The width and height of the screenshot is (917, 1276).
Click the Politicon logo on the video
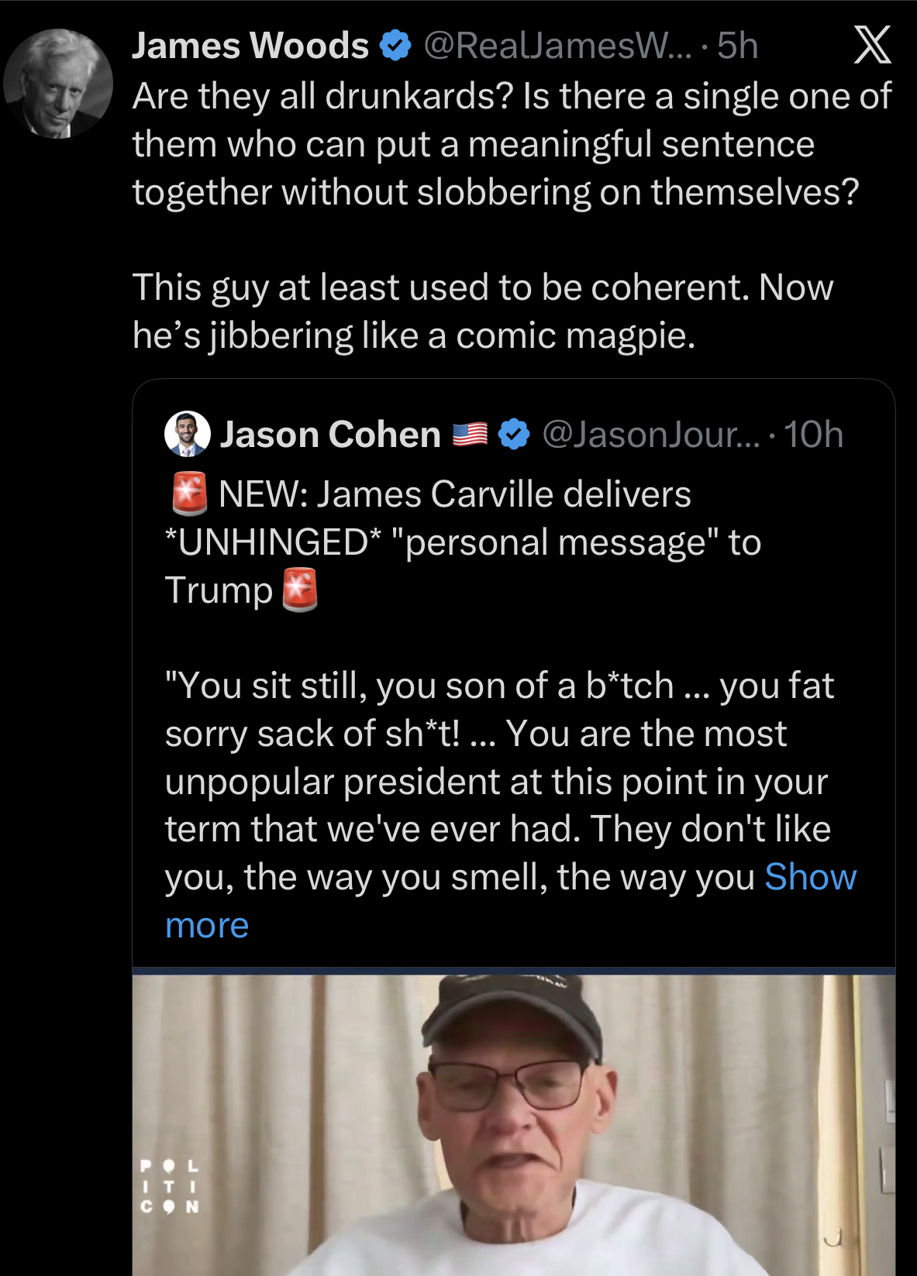pos(170,1185)
